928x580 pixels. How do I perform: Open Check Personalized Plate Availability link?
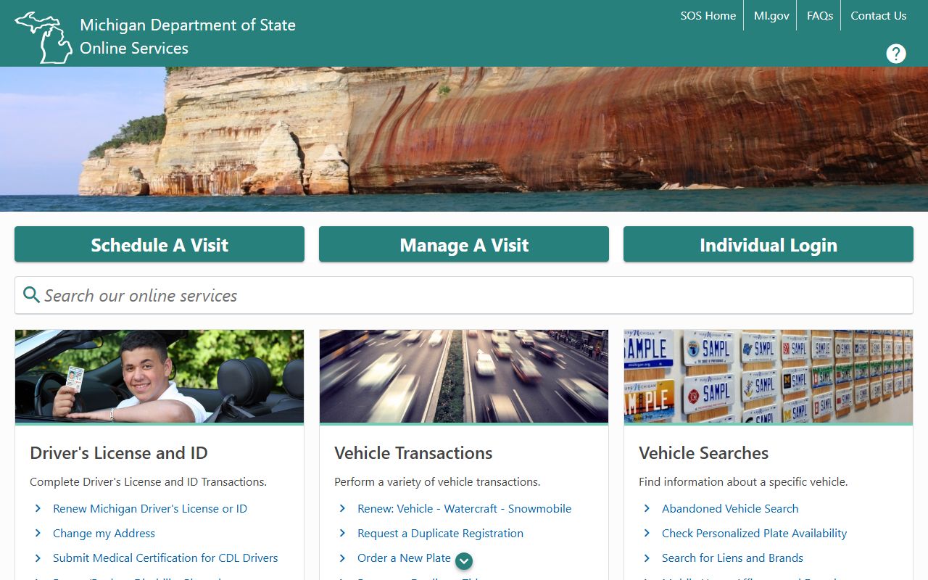tap(754, 534)
